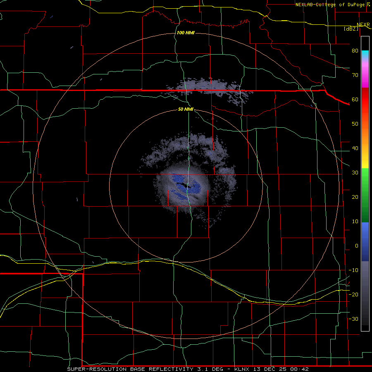
Task: Click the -10 value on the color scale
Action: [353, 270]
